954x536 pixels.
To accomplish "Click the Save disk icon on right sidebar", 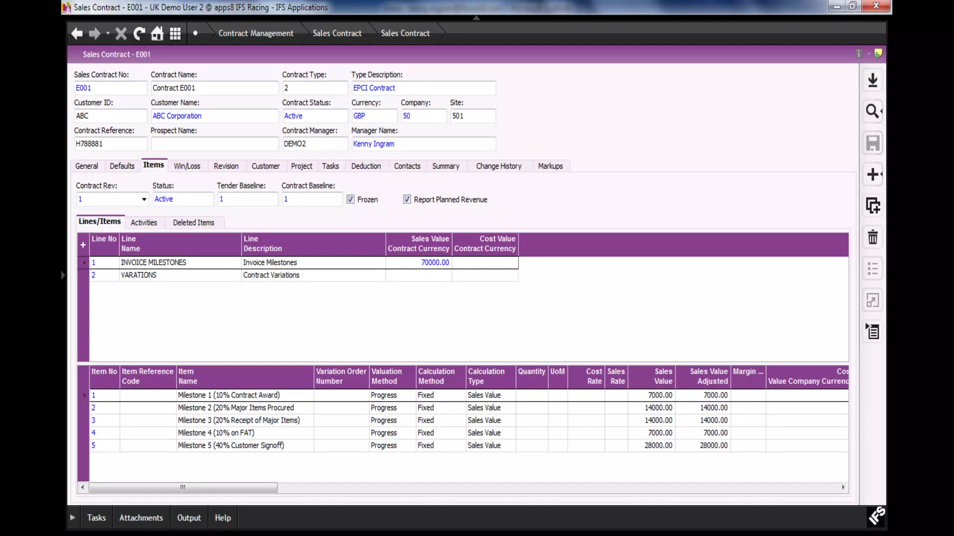I will [872, 143].
